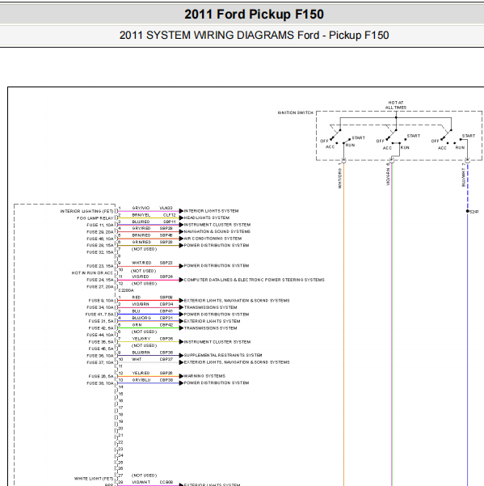The height and width of the screenshot is (486, 484).
Task: Select FUSE 29, 20A label
Action: click(x=100, y=232)
